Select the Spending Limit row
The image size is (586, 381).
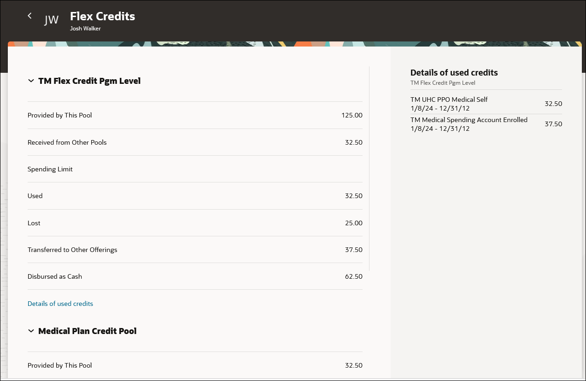(x=195, y=169)
